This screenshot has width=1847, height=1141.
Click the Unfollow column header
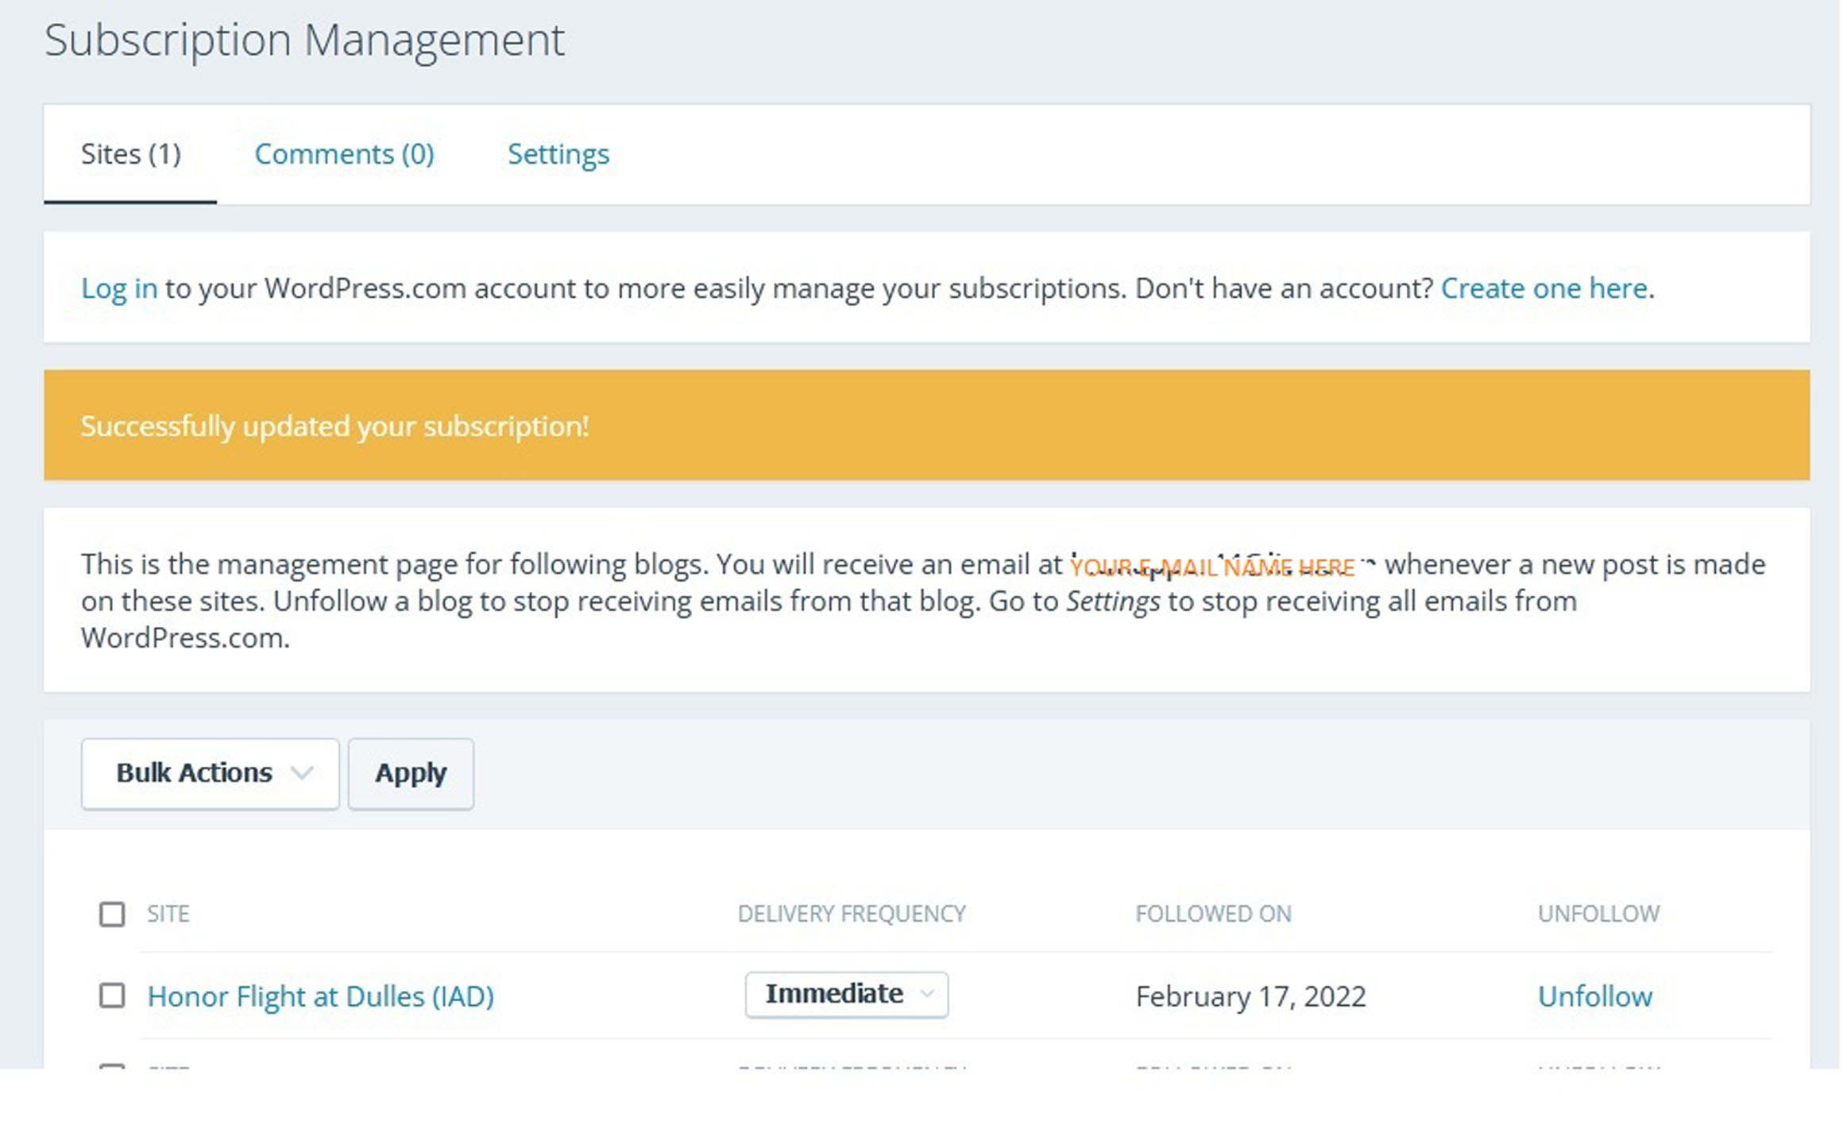click(x=1598, y=914)
